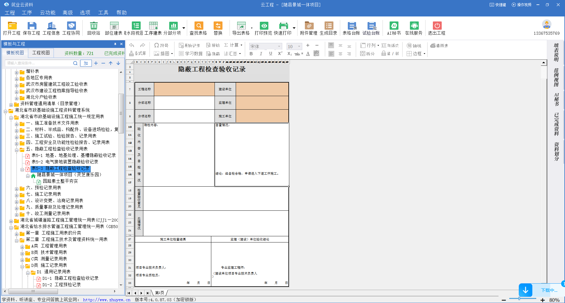This screenshot has height=303, width=565.
Task: Click the 加 button beside search box
Action: [86, 63]
